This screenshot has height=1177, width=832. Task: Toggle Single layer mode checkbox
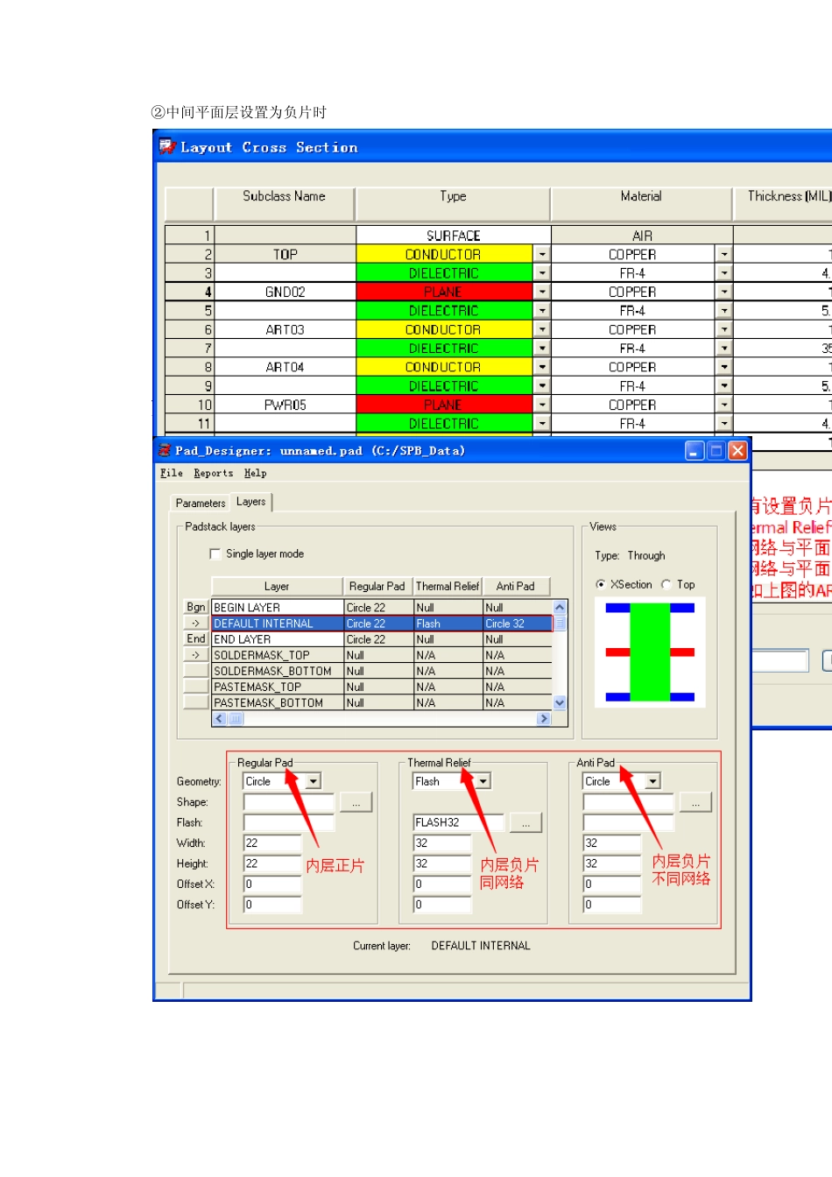215,554
